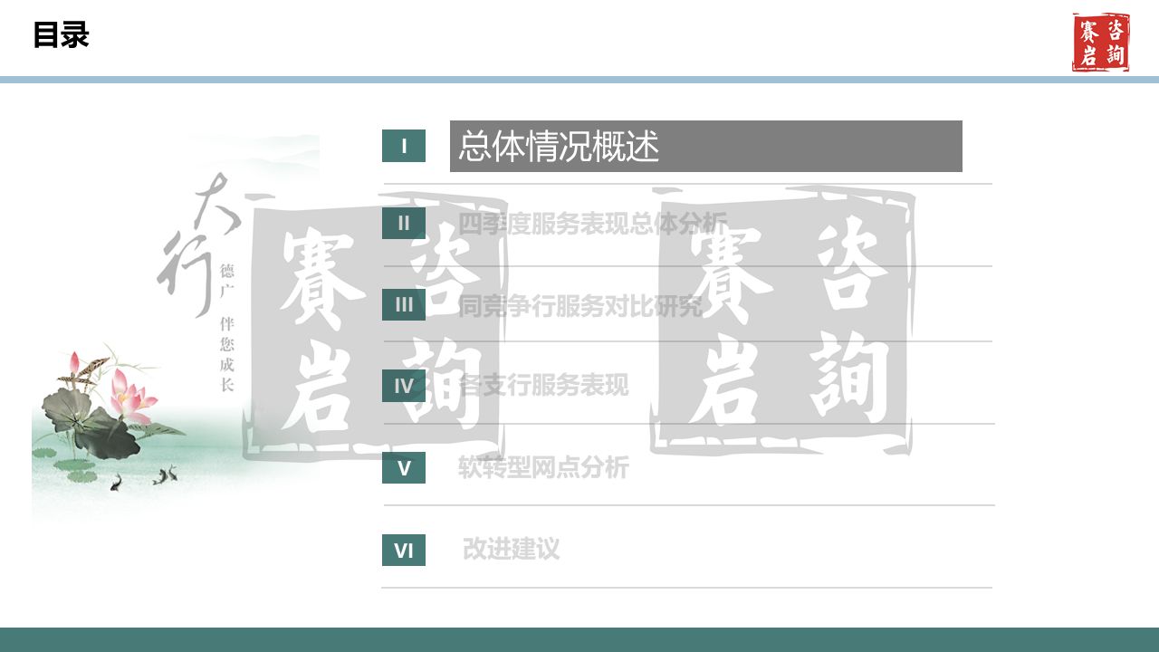
Task: Select the 德广 伴您成长 slogan text
Action: 227,326
